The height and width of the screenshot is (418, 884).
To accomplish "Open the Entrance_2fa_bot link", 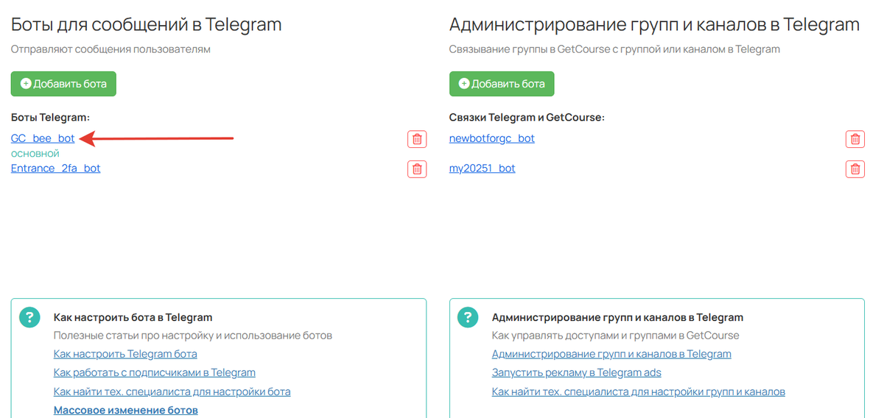I will point(56,169).
